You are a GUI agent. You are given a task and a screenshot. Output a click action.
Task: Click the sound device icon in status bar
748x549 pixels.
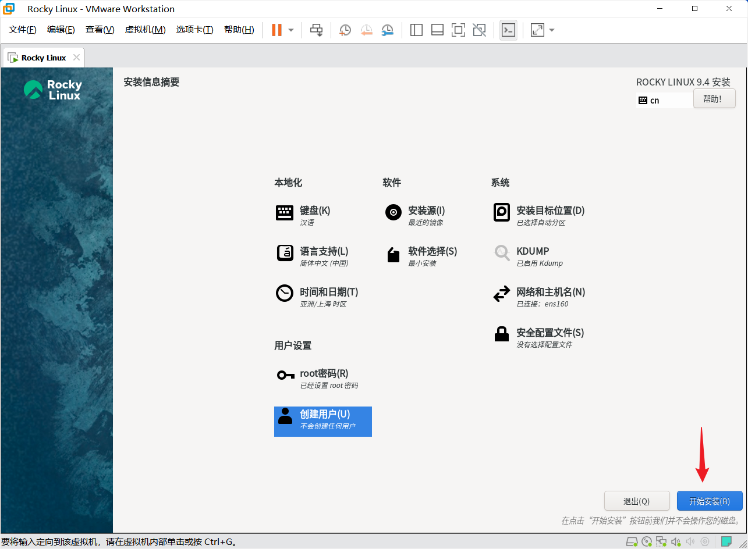(x=676, y=541)
